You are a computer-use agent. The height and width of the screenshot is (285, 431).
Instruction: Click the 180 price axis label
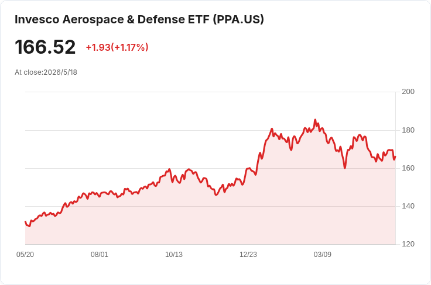tap(408, 130)
